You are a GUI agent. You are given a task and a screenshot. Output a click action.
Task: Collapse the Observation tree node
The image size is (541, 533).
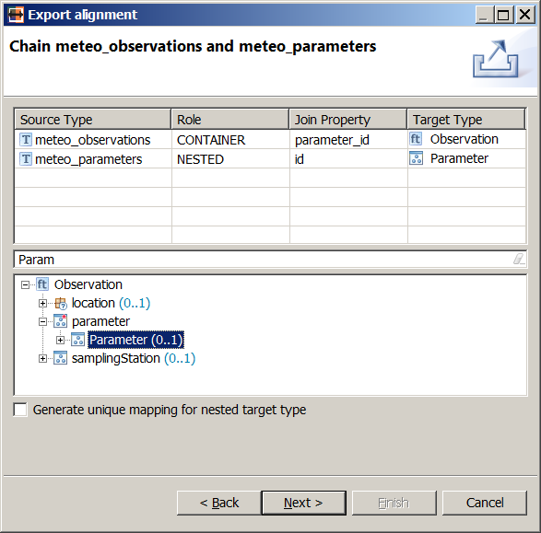click(x=25, y=285)
